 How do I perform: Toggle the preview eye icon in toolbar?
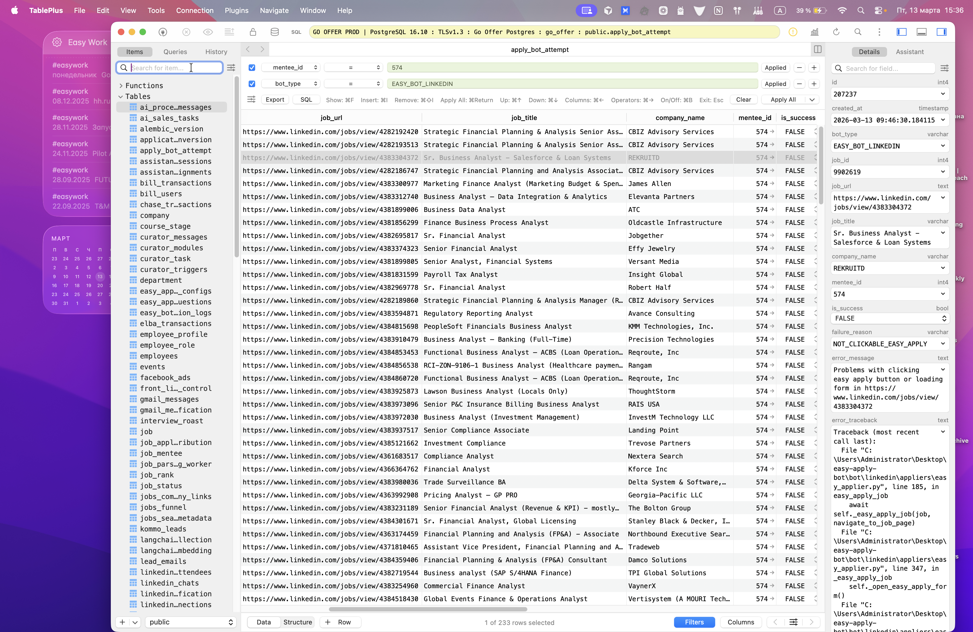[x=208, y=32]
